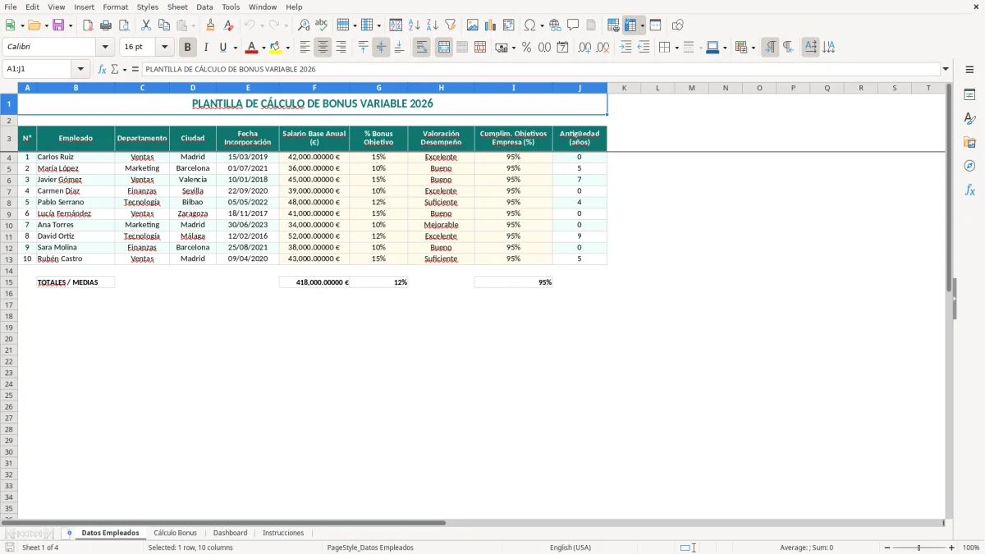Open the Draw Functions shapes icon
985x554 pixels.
pos(678,25)
